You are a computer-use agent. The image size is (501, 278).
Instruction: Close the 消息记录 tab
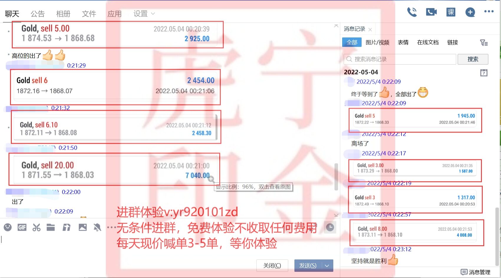[370, 29]
